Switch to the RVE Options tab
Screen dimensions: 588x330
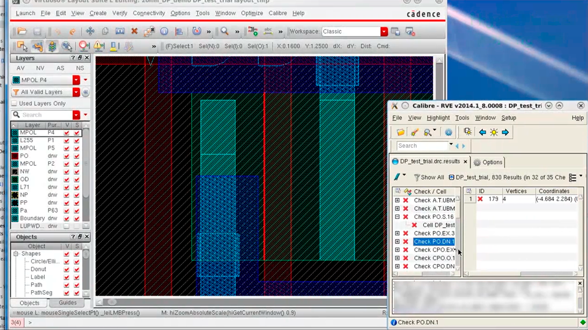pos(488,162)
